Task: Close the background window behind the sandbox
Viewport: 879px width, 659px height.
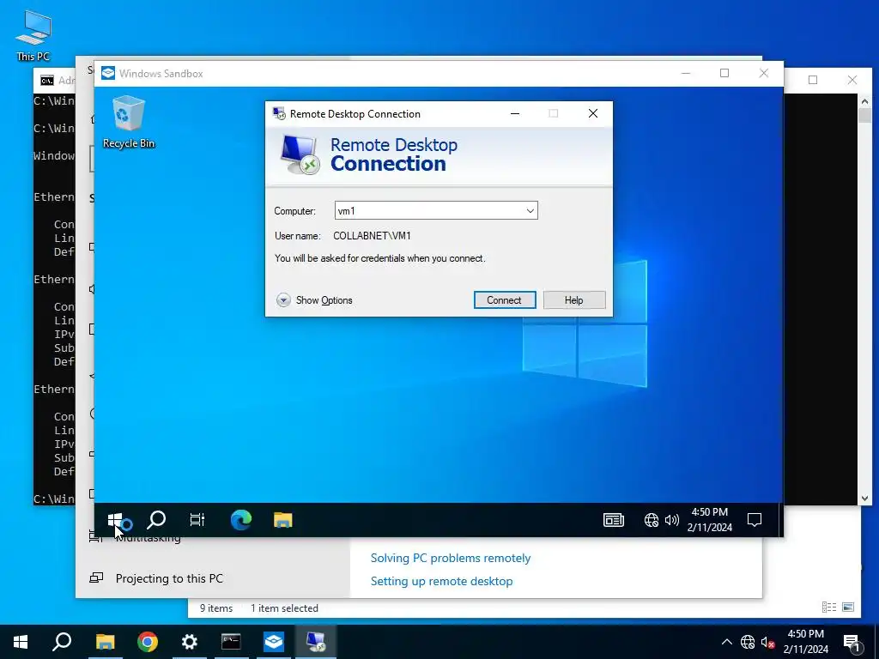Action: pyautogui.click(x=852, y=80)
